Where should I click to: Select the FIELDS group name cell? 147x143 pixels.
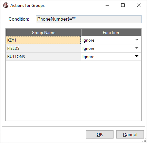(43, 48)
